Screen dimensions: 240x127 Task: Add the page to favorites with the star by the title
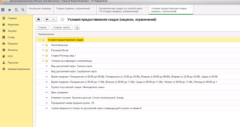[x=62, y=20]
